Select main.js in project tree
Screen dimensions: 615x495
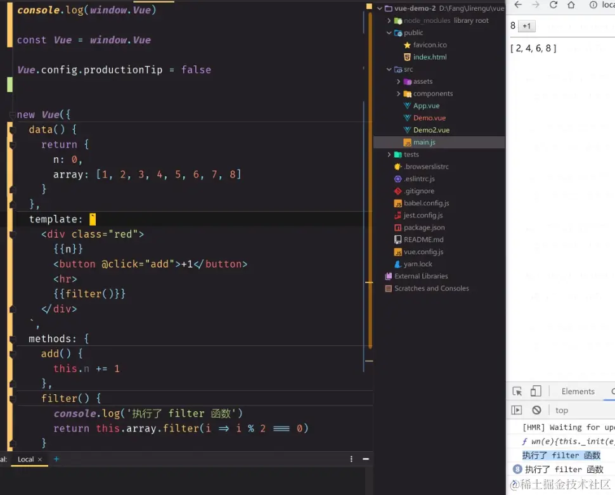pyautogui.click(x=424, y=142)
